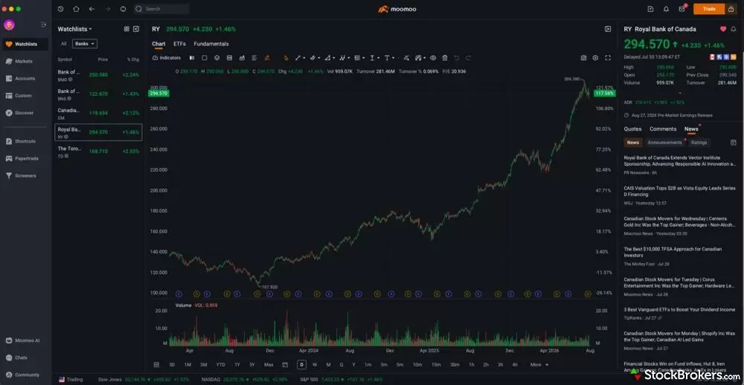The image size is (744, 385).
Task: Set the price alert bell for RY
Action: tap(734, 29)
